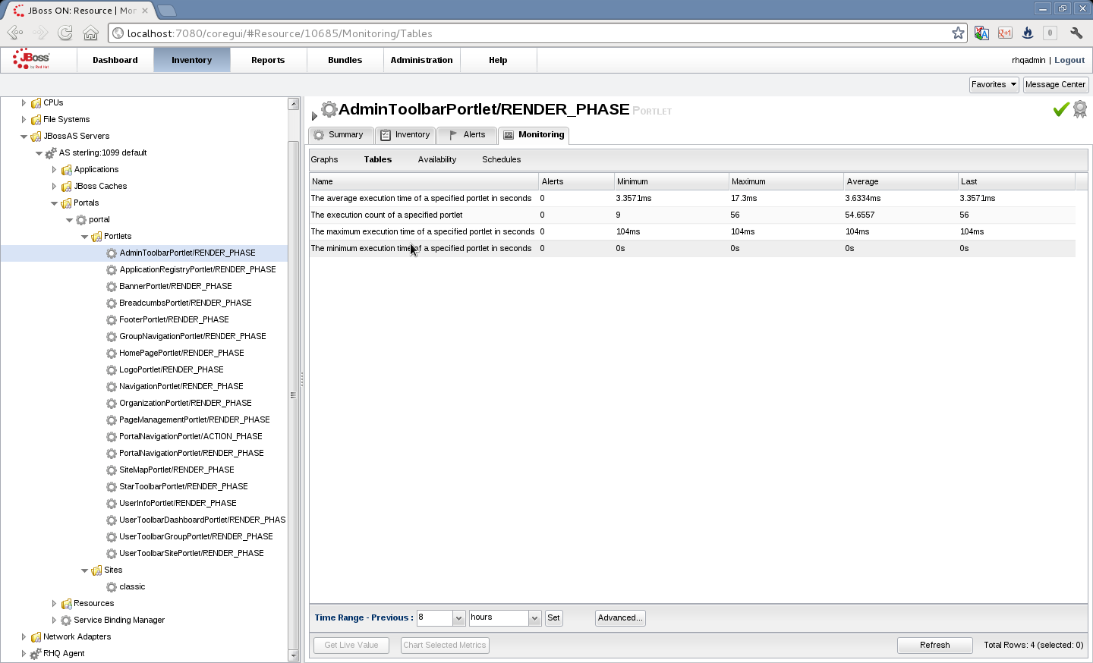Click the favorite badge icon beside checkmark
The image size is (1093, 663).
tap(1079, 109)
